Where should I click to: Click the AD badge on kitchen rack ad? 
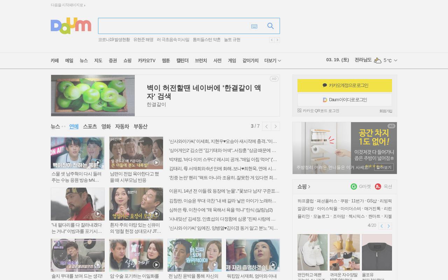click(x=391, y=126)
